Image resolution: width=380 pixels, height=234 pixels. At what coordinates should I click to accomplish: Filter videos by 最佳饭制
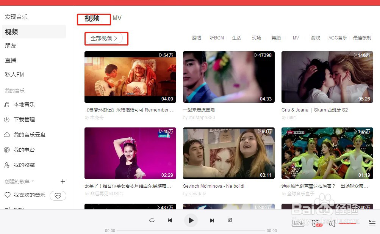tap(362, 38)
